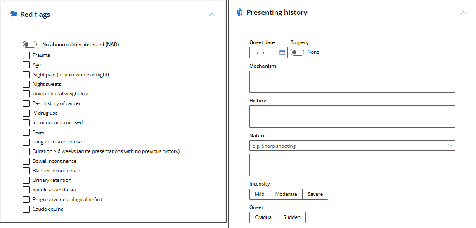Focus the History text area
This screenshot has height=228, width=476.
[x=352, y=116]
